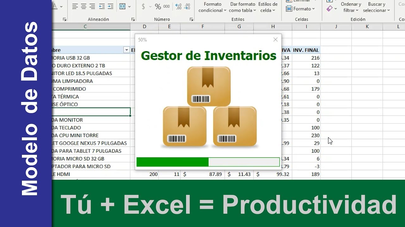Open Dar formato como tabla gallery
405x227 pixels.
(243, 7)
